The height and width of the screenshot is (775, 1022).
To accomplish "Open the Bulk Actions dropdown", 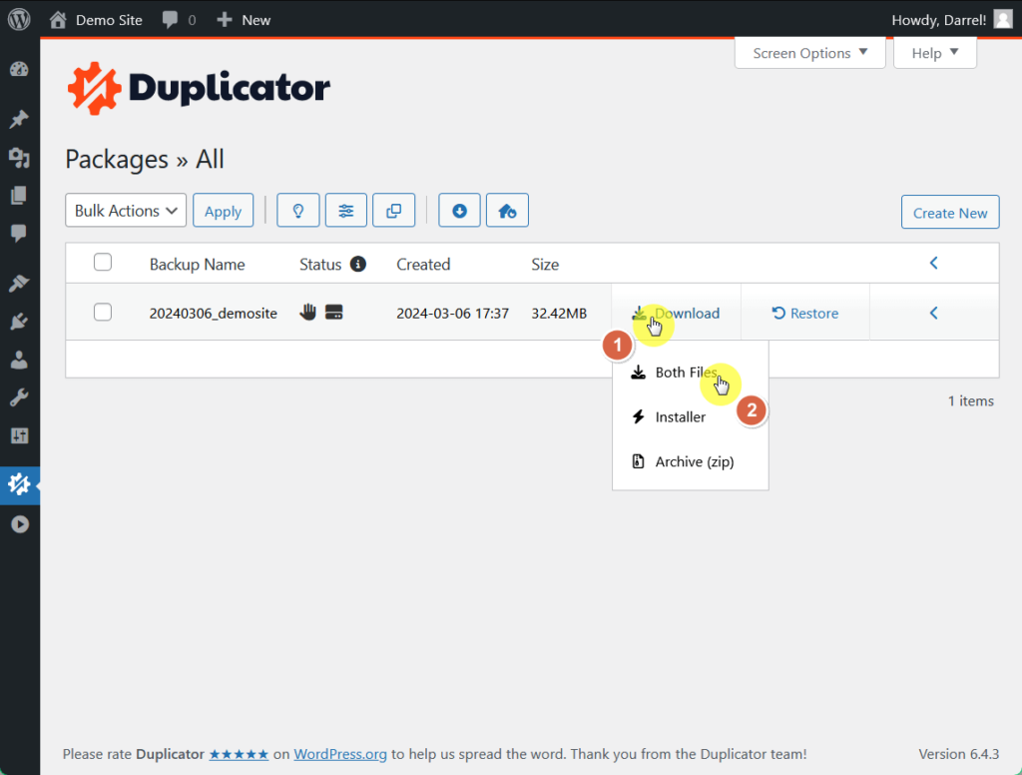I will (x=126, y=211).
